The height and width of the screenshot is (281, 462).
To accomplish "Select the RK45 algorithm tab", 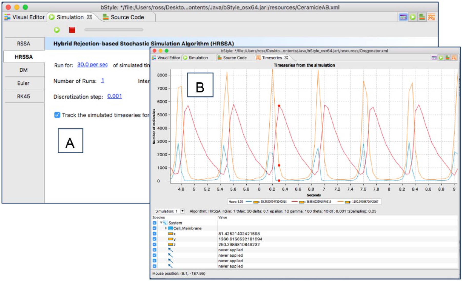I will pos(24,96).
